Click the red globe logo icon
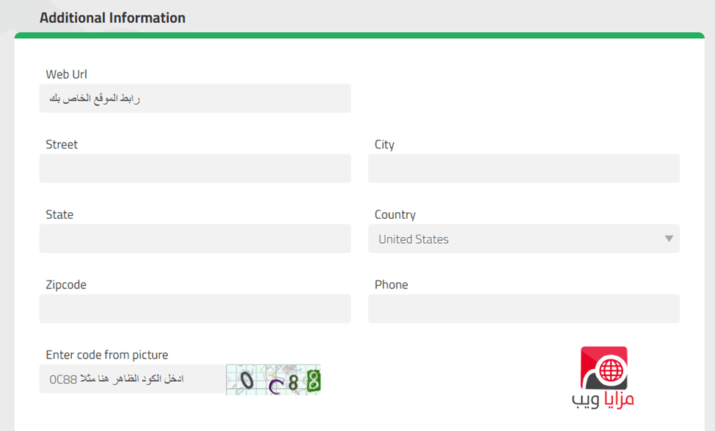The width and height of the screenshot is (715, 431). point(604,367)
